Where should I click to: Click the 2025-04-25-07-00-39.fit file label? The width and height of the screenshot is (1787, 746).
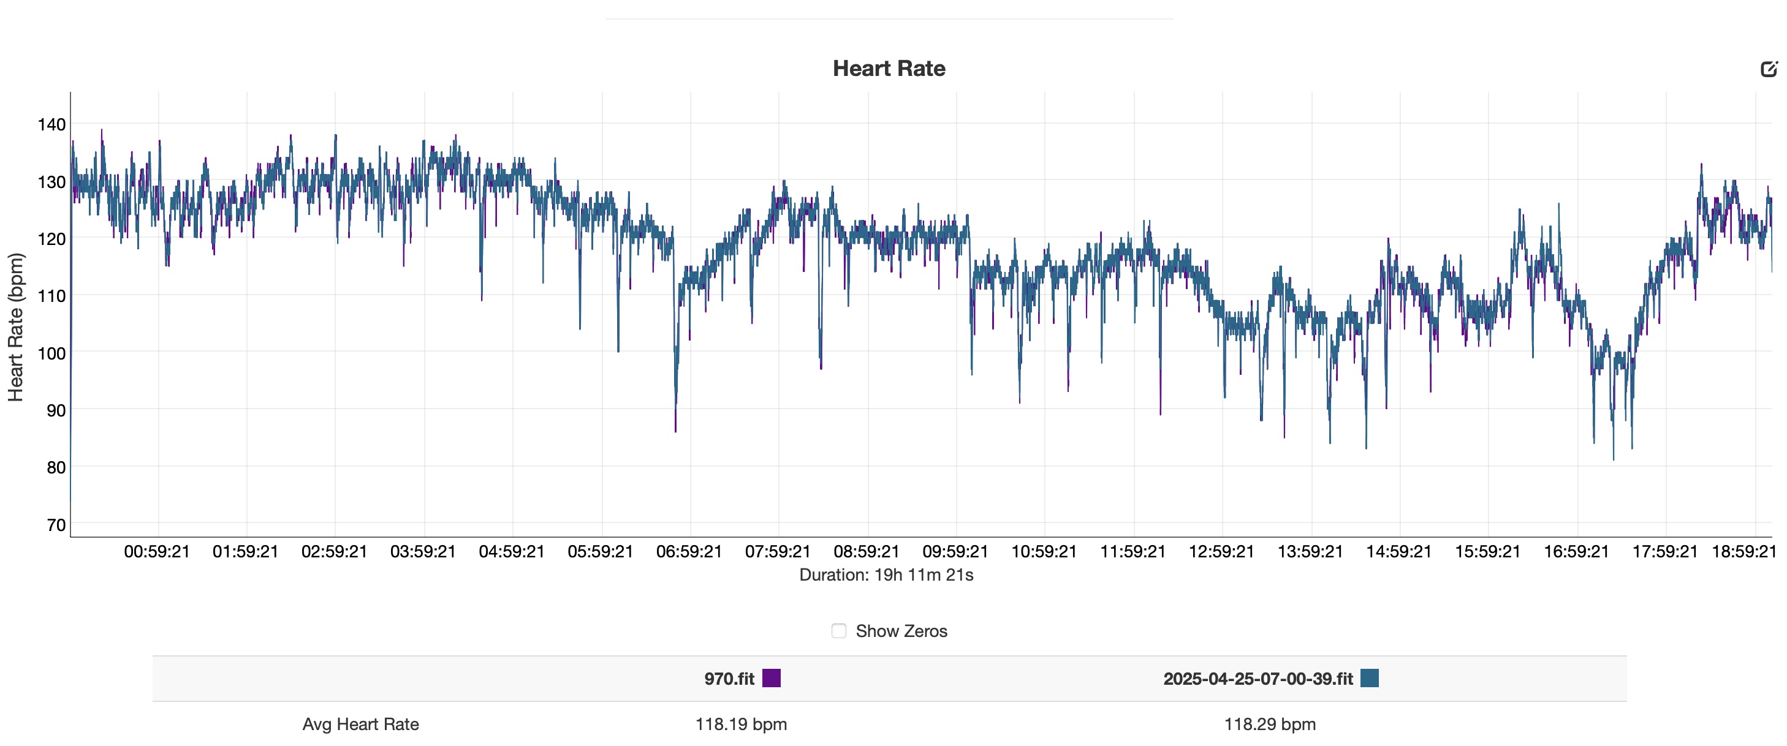(1257, 679)
